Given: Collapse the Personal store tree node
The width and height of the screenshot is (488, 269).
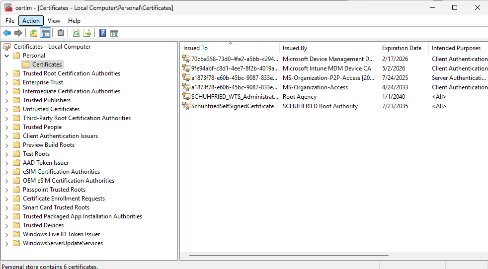Looking at the screenshot, I should coord(6,56).
